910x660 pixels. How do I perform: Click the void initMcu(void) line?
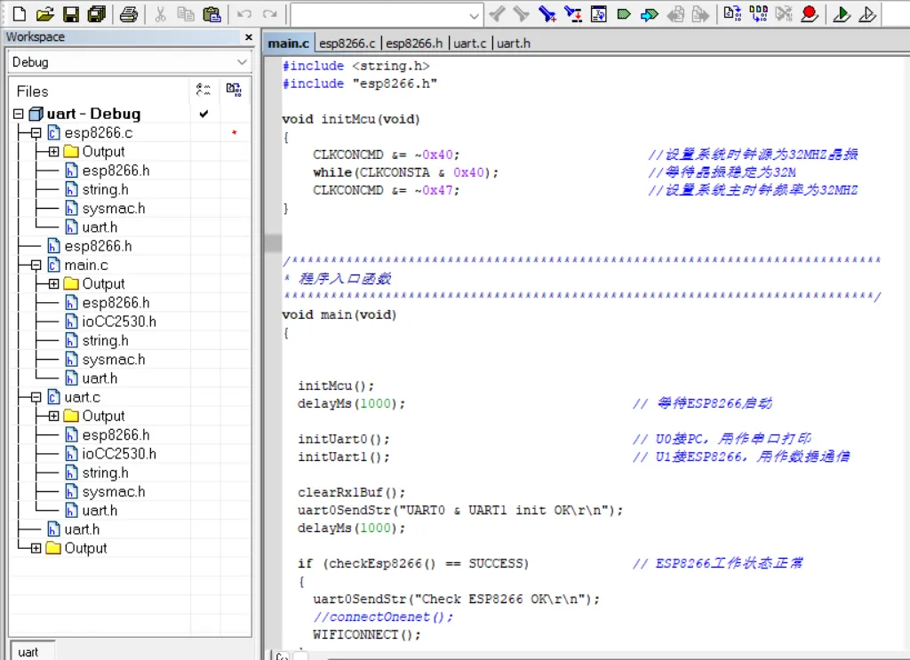pyautogui.click(x=350, y=119)
